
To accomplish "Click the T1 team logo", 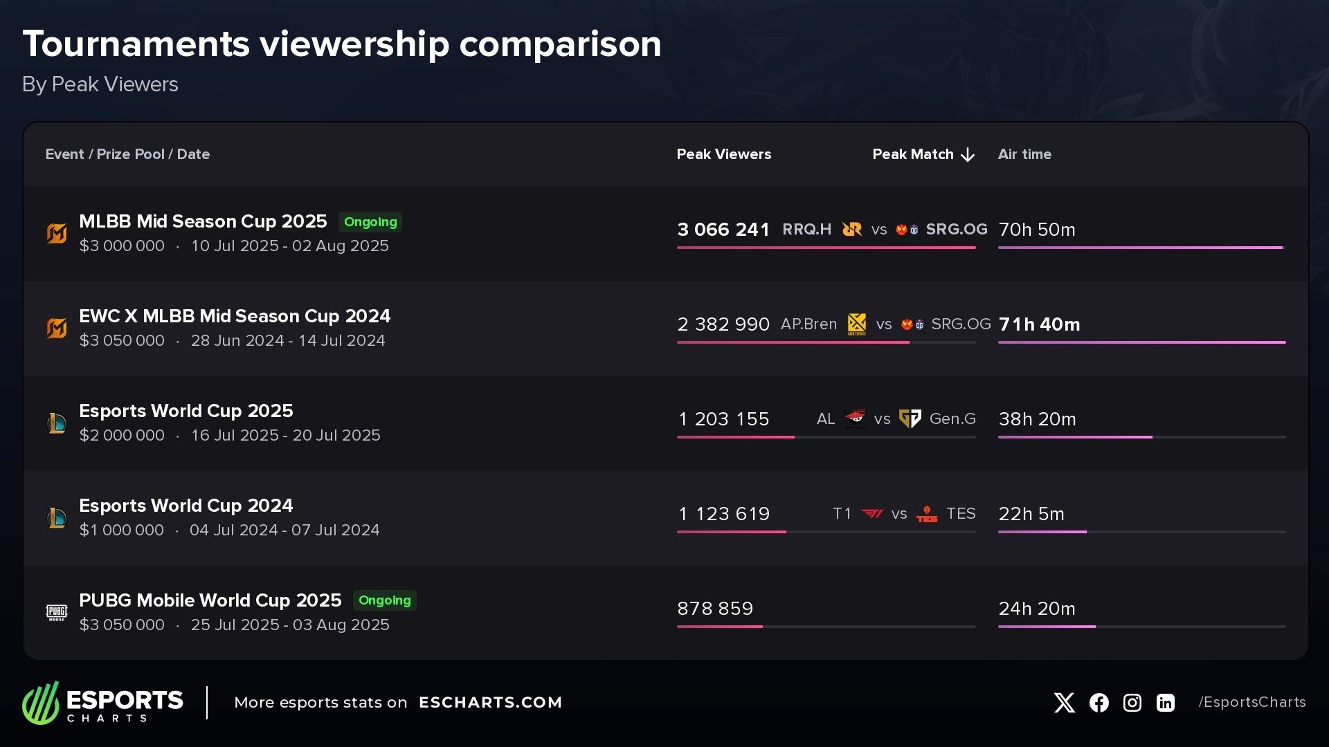I will [871, 513].
